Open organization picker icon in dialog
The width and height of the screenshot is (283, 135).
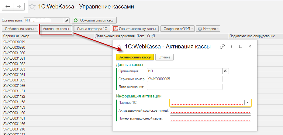tap(226, 71)
